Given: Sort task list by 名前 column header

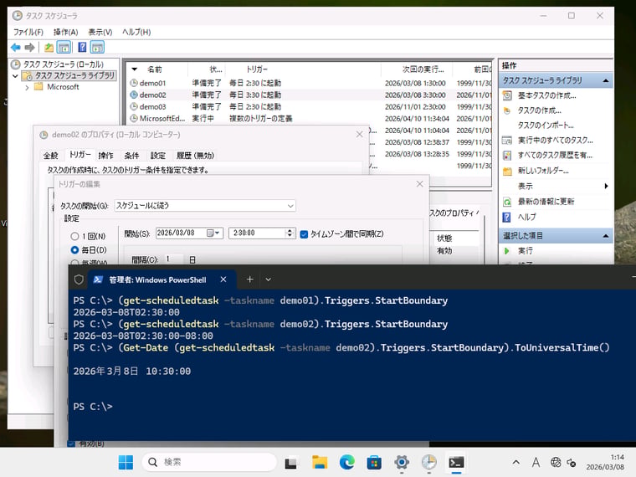Looking at the screenshot, I should [155, 69].
